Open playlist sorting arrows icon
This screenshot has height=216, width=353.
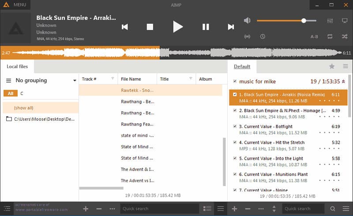coord(274,209)
